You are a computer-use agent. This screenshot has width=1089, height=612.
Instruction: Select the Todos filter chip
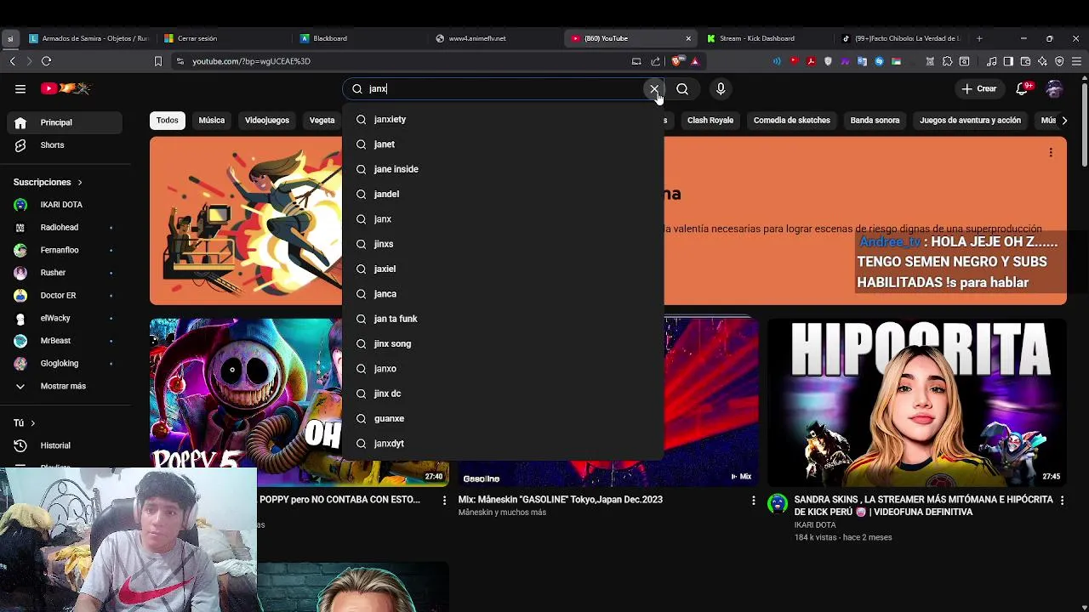(168, 120)
